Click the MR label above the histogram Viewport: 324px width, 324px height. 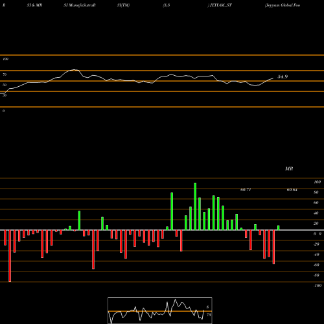click(x=289, y=168)
